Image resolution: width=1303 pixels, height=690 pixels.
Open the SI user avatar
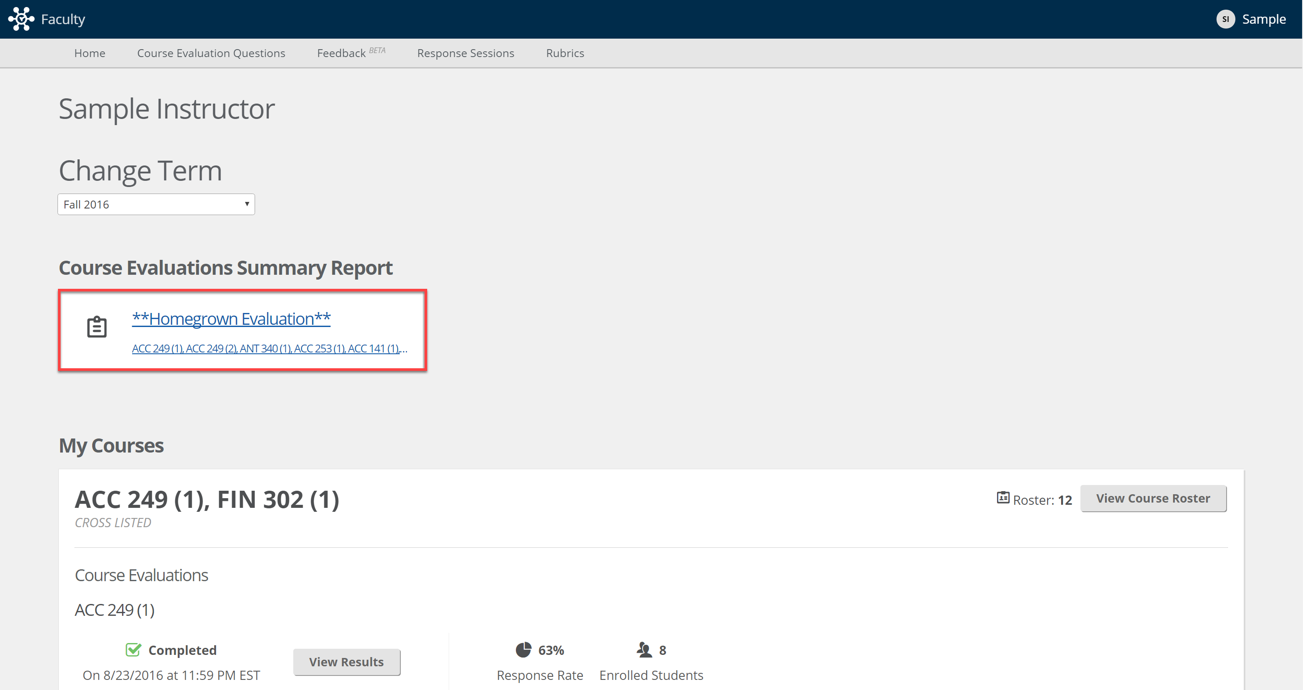[x=1225, y=19]
